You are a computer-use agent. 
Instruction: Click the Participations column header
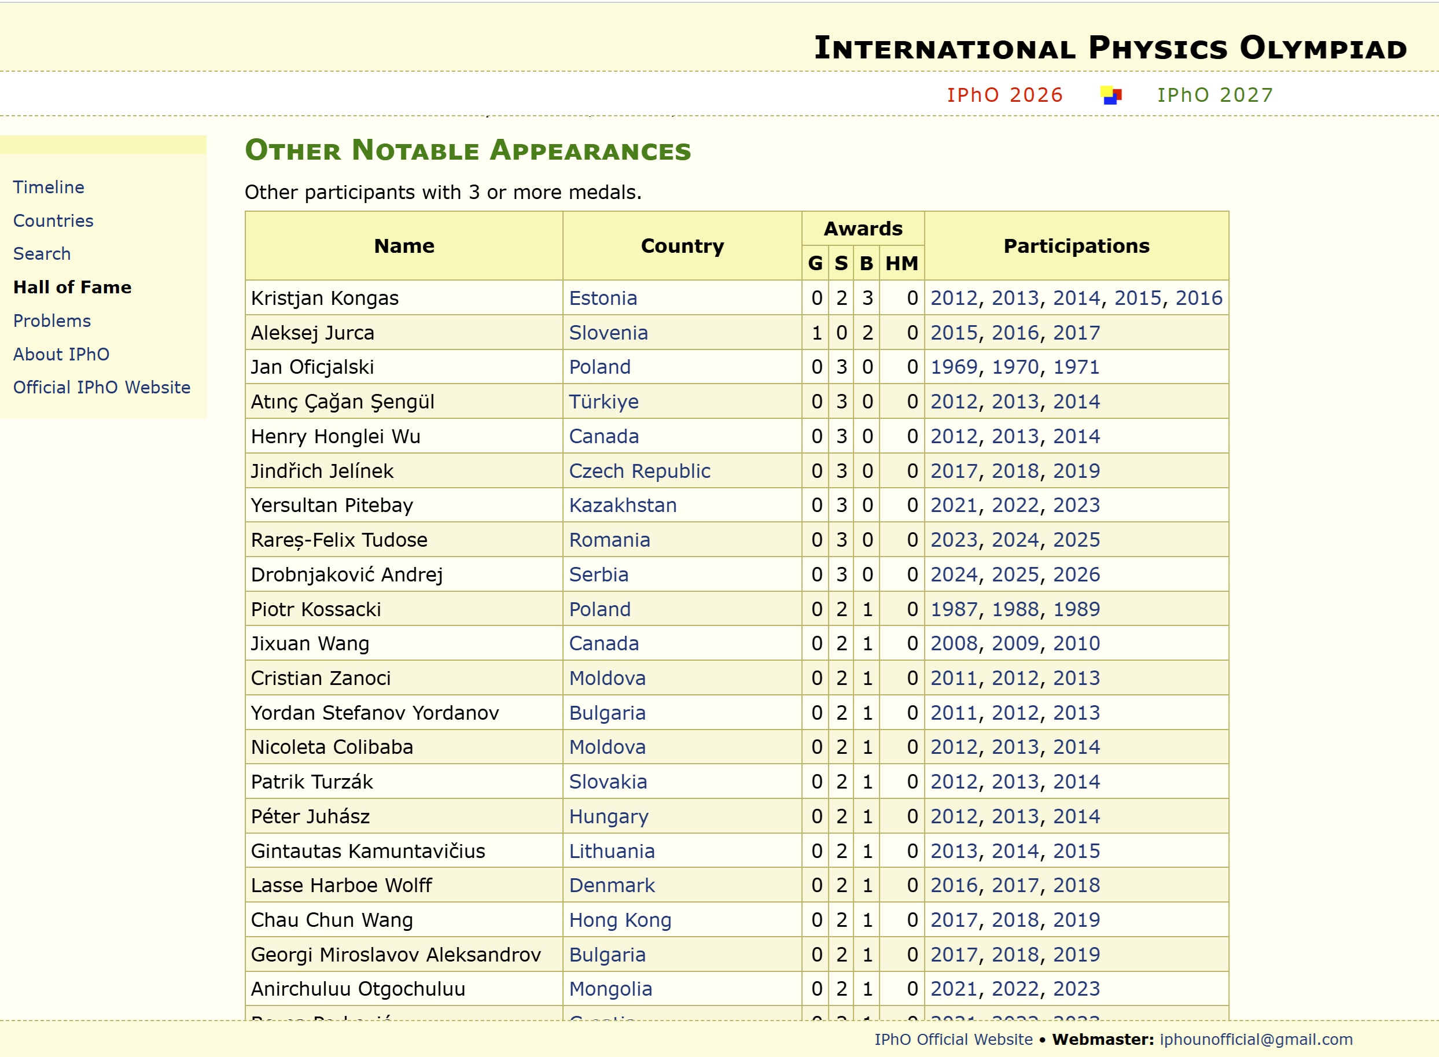coord(1076,246)
